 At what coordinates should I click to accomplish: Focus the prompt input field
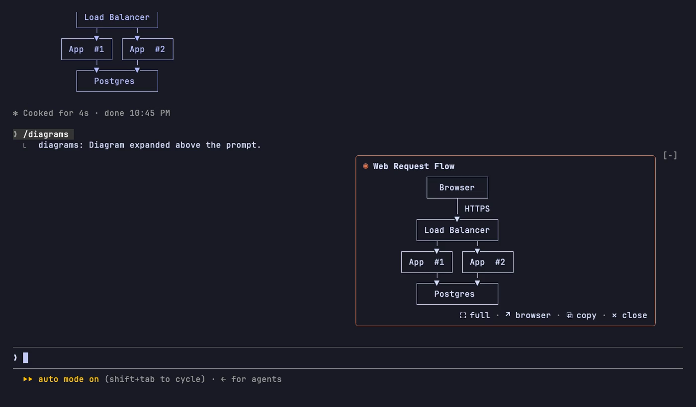[348, 358]
